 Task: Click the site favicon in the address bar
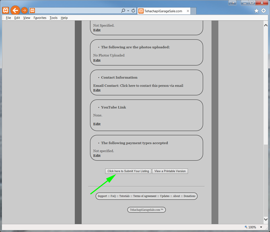tap(32, 10)
